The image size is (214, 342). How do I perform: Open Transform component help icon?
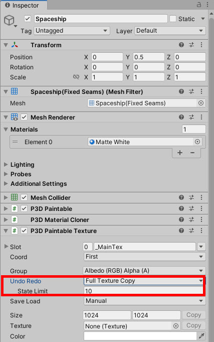click(181, 45)
